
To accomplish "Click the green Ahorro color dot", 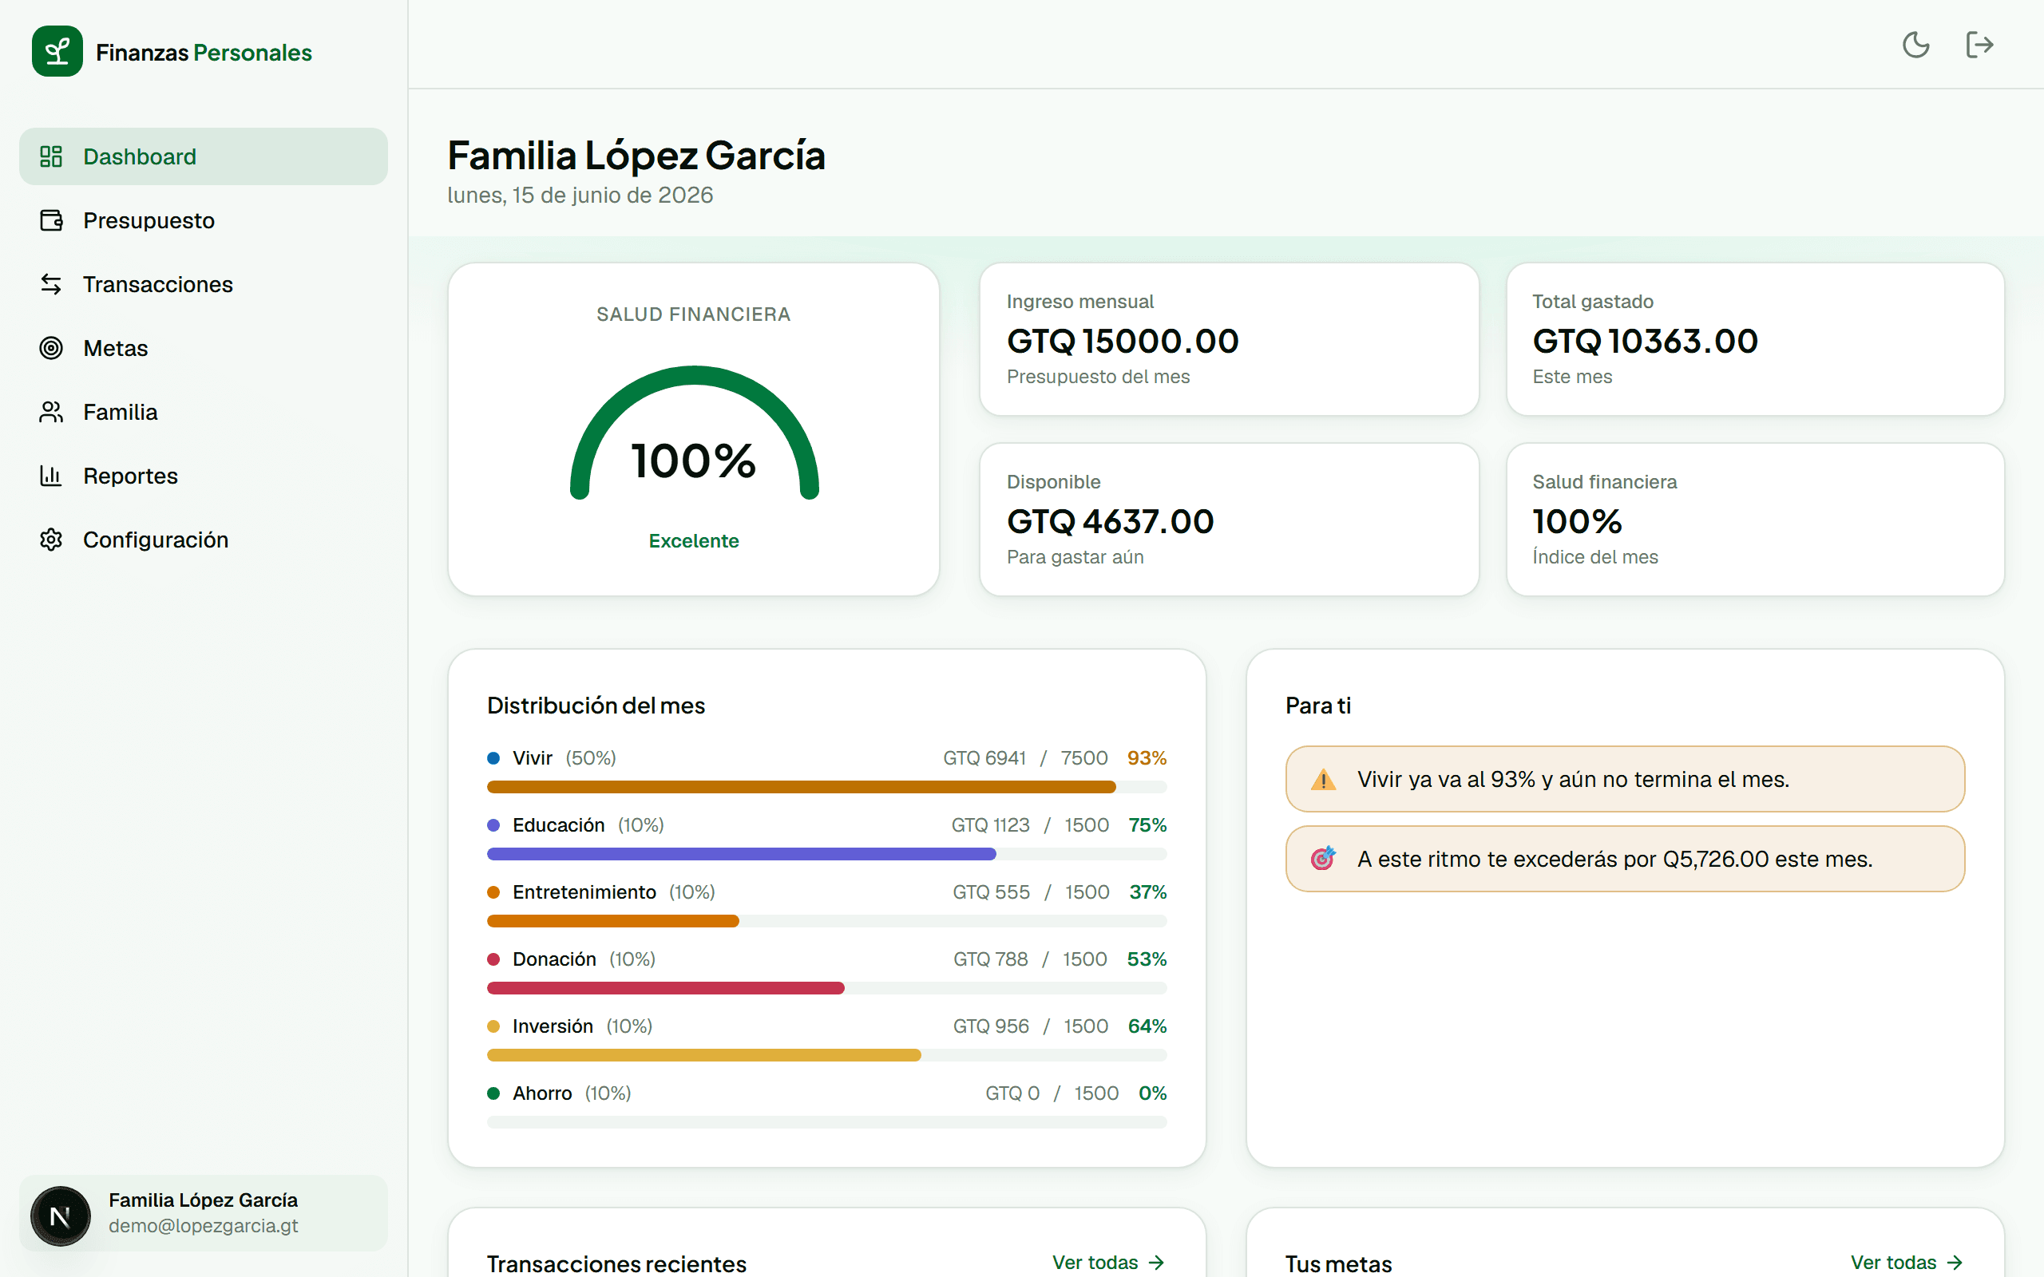I will pos(493,1093).
